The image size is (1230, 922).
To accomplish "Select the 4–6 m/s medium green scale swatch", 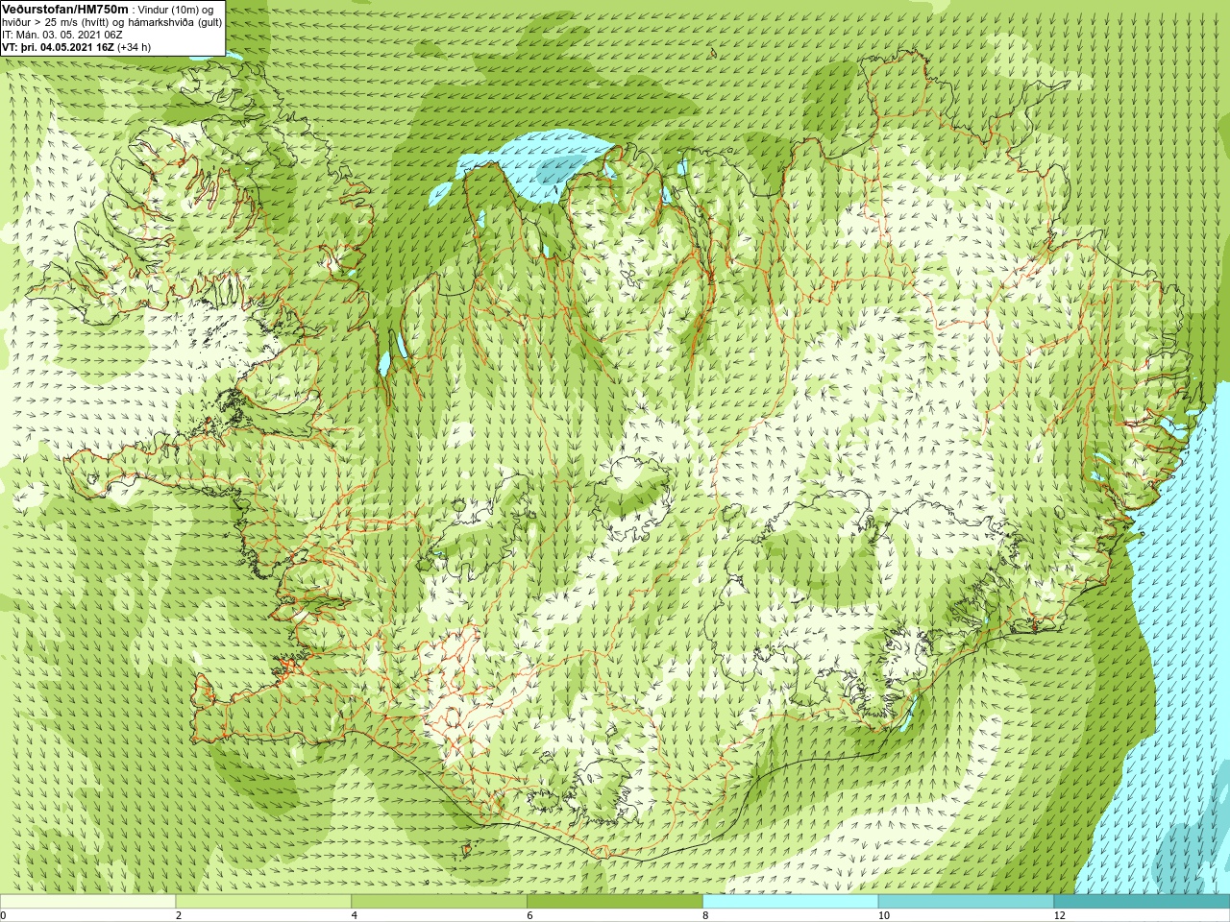I will pyautogui.click(x=439, y=902).
